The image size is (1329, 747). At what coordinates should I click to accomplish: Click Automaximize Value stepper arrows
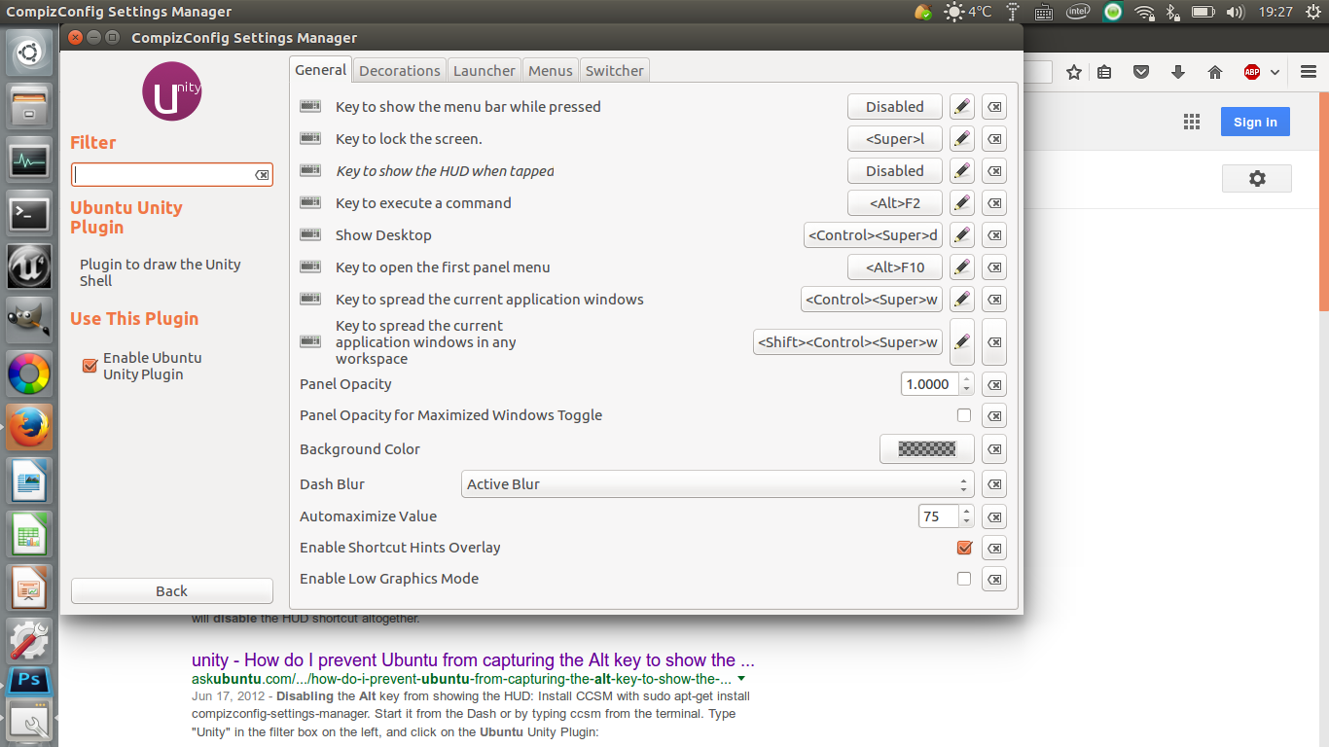coord(966,516)
